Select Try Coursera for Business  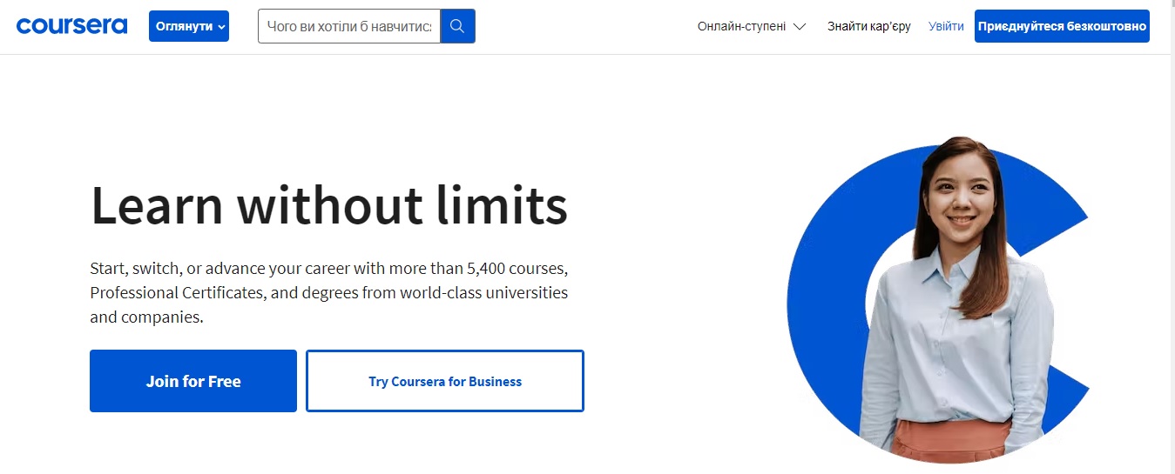pyautogui.click(x=444, y=381)
